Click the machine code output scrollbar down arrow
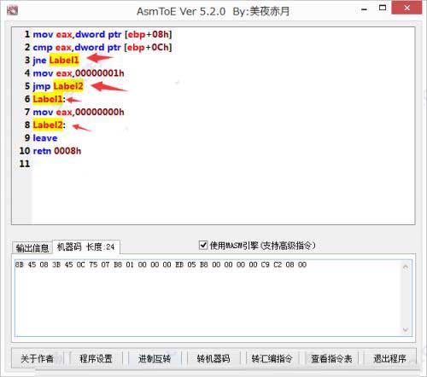427x377 pixels. (406, 329)
